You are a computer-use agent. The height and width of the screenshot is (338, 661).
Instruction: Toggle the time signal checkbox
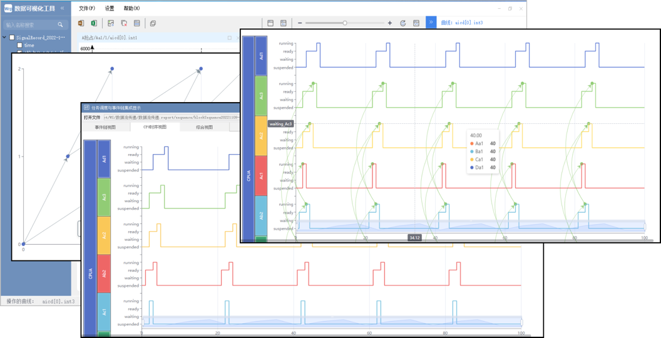coord(20,45)
